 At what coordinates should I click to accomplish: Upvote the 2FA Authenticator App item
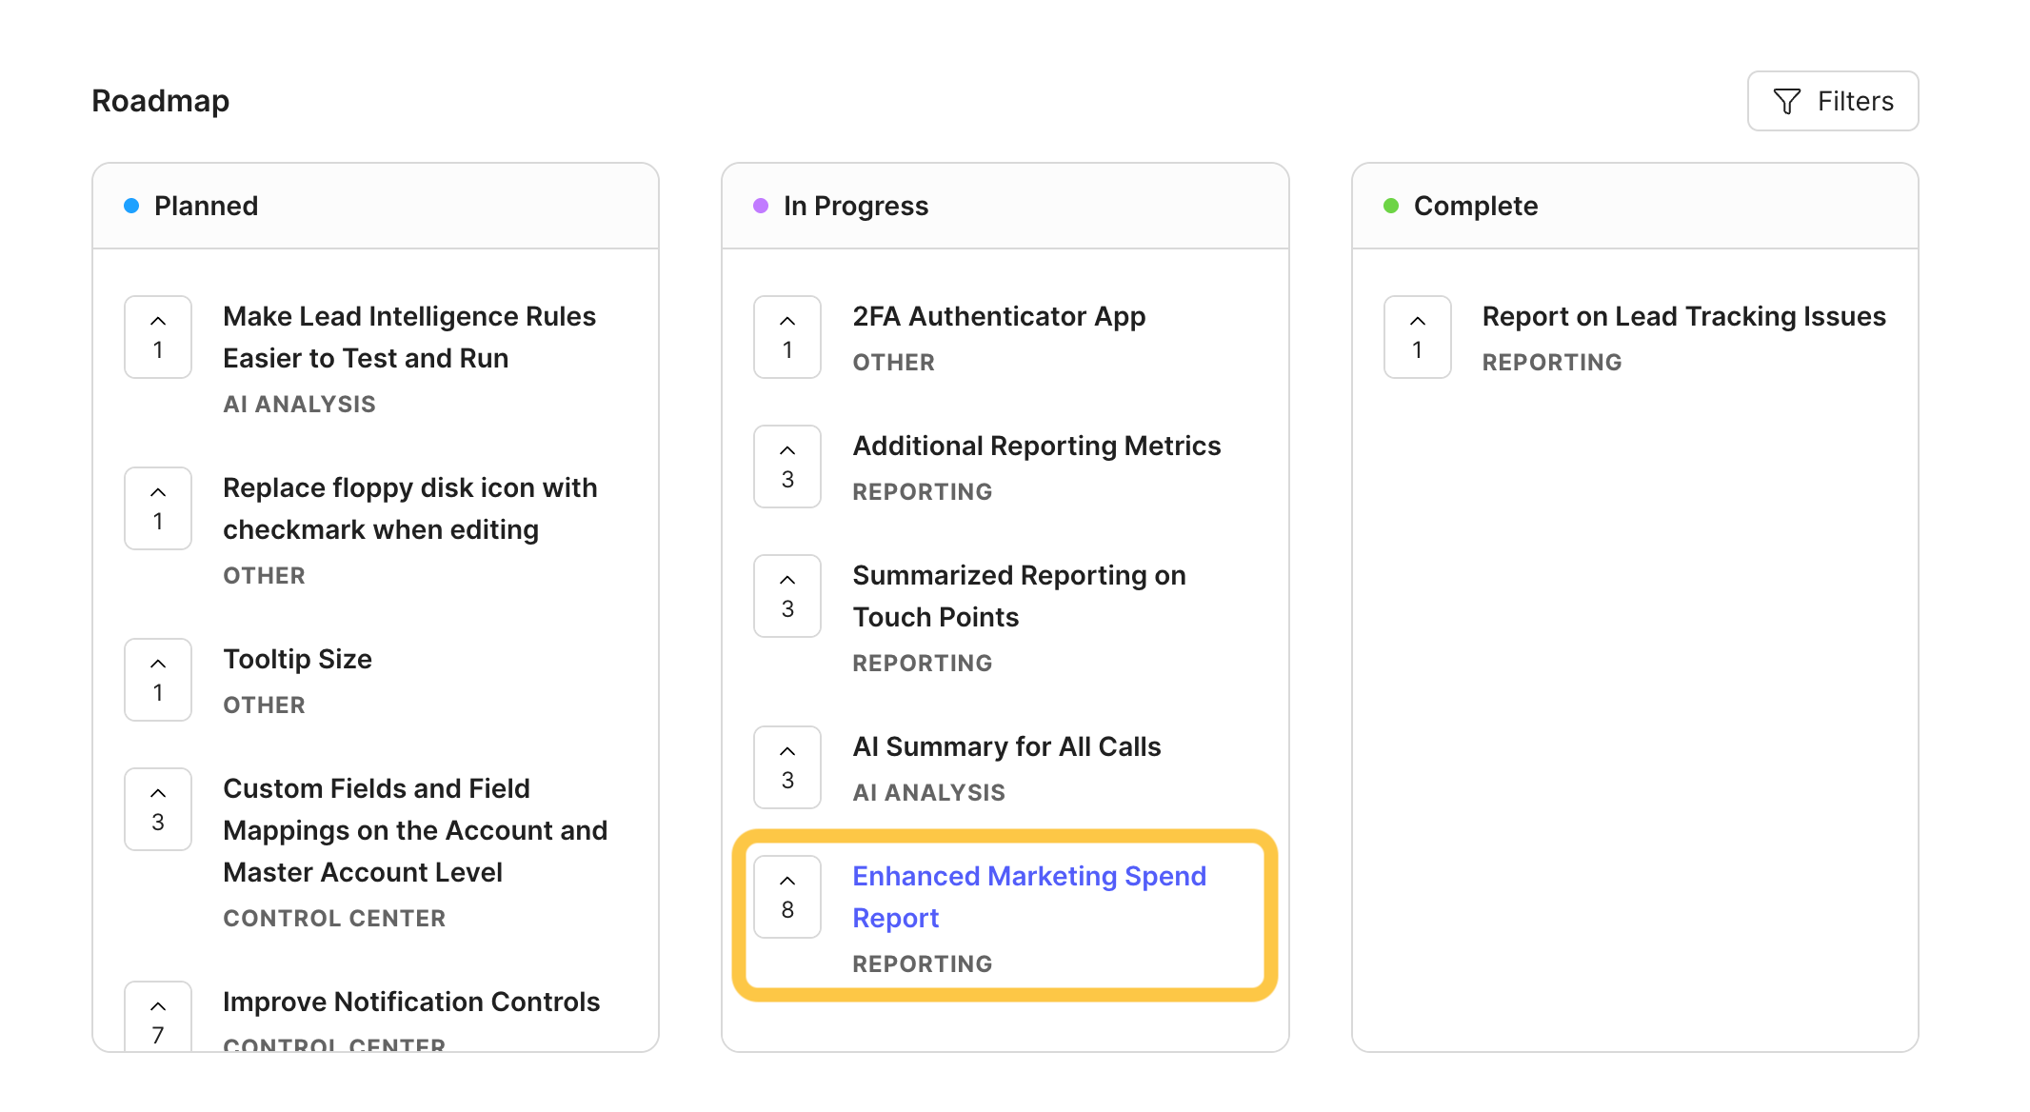(x=787, y=337)
